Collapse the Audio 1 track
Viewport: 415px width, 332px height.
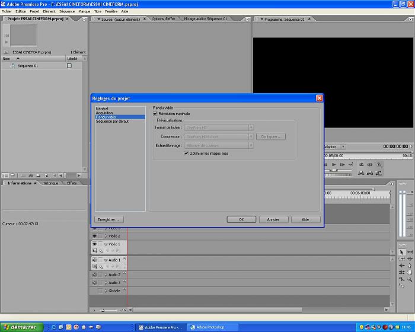pyautogui.click(x=106, y=260)
